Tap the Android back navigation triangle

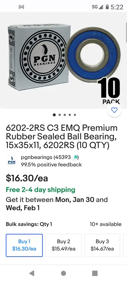tap(32, 273)
